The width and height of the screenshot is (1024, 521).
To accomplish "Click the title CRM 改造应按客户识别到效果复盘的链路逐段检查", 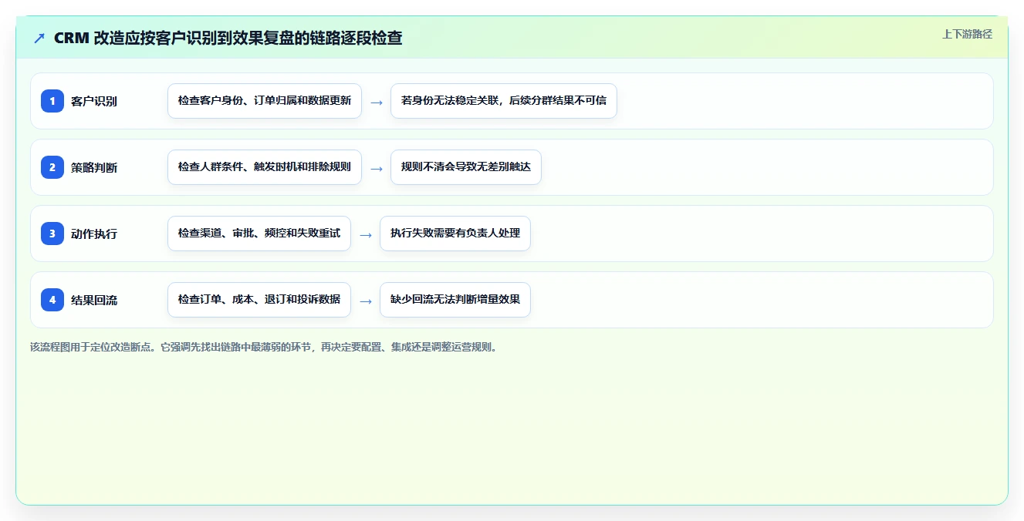I will (228, 38).
